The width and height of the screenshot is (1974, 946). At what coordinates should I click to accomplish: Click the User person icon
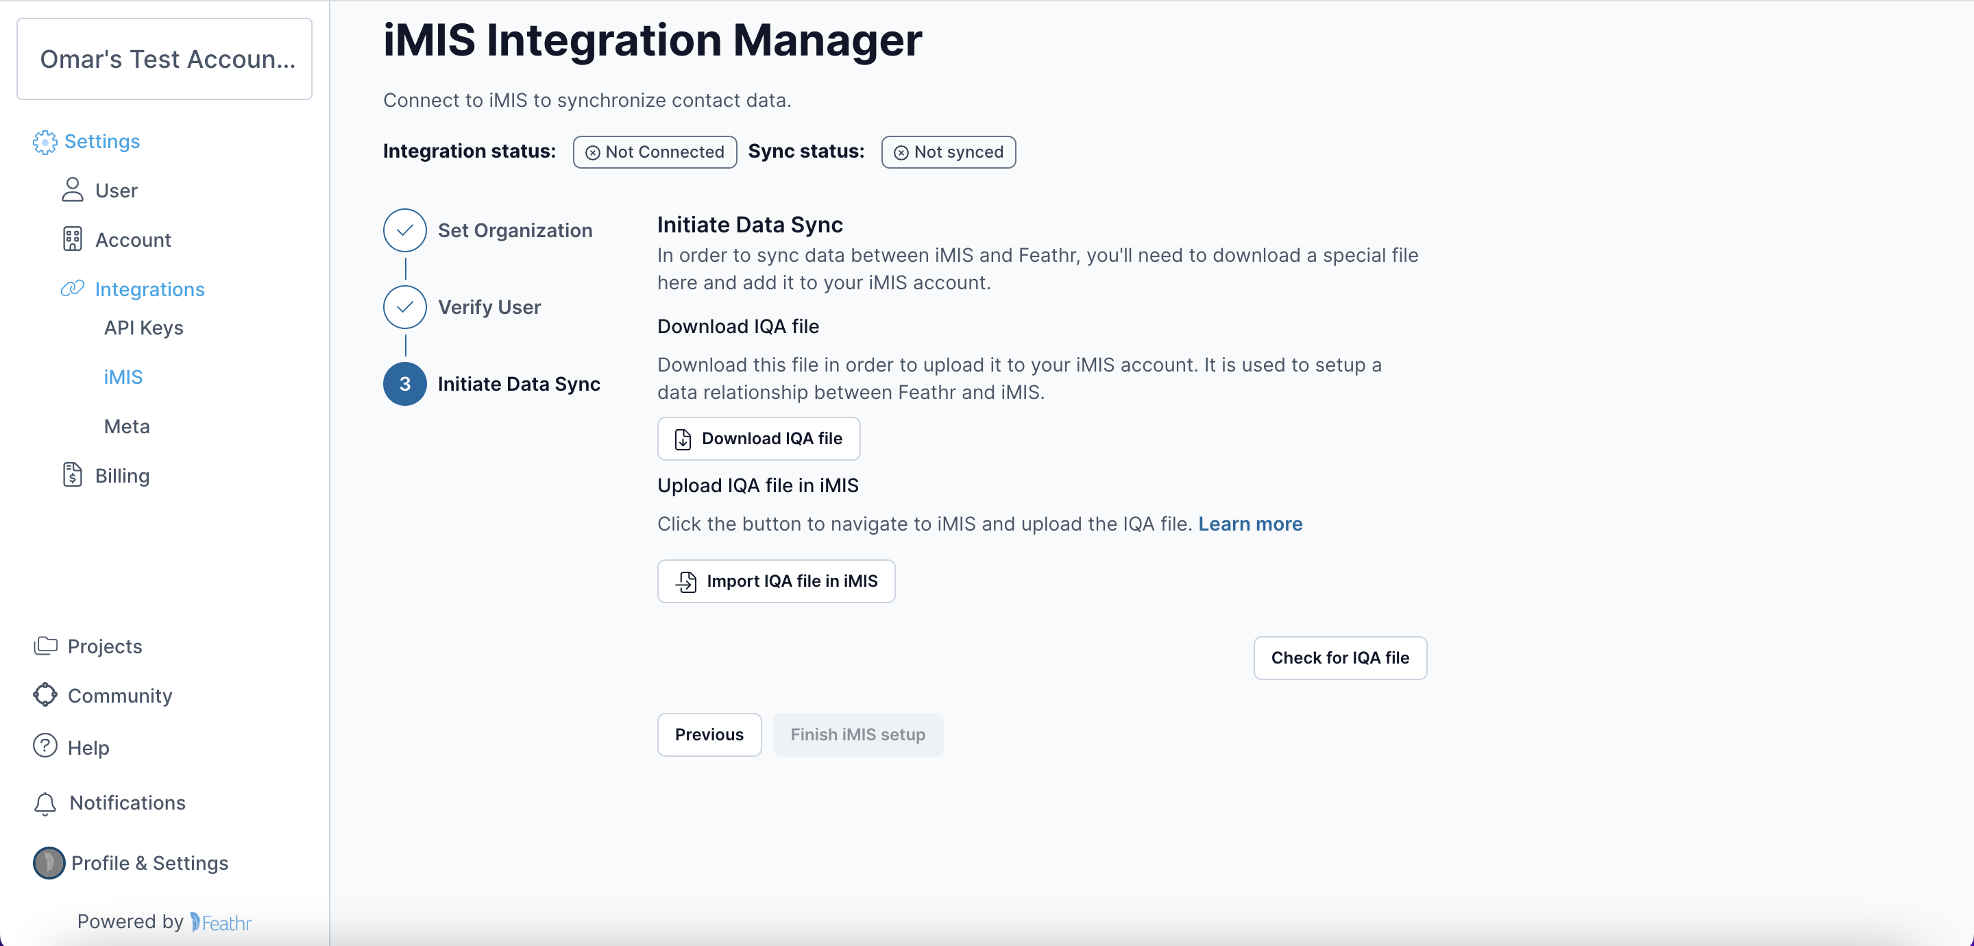73,190
